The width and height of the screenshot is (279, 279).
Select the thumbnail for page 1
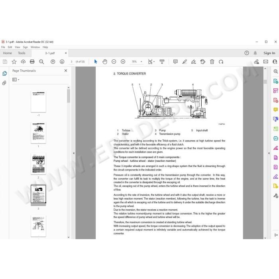(x=38, y=133)
